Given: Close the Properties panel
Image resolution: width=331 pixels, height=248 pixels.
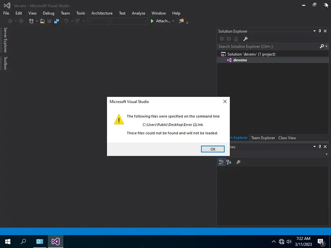Looking at the screenshot, I should (325, 147).
